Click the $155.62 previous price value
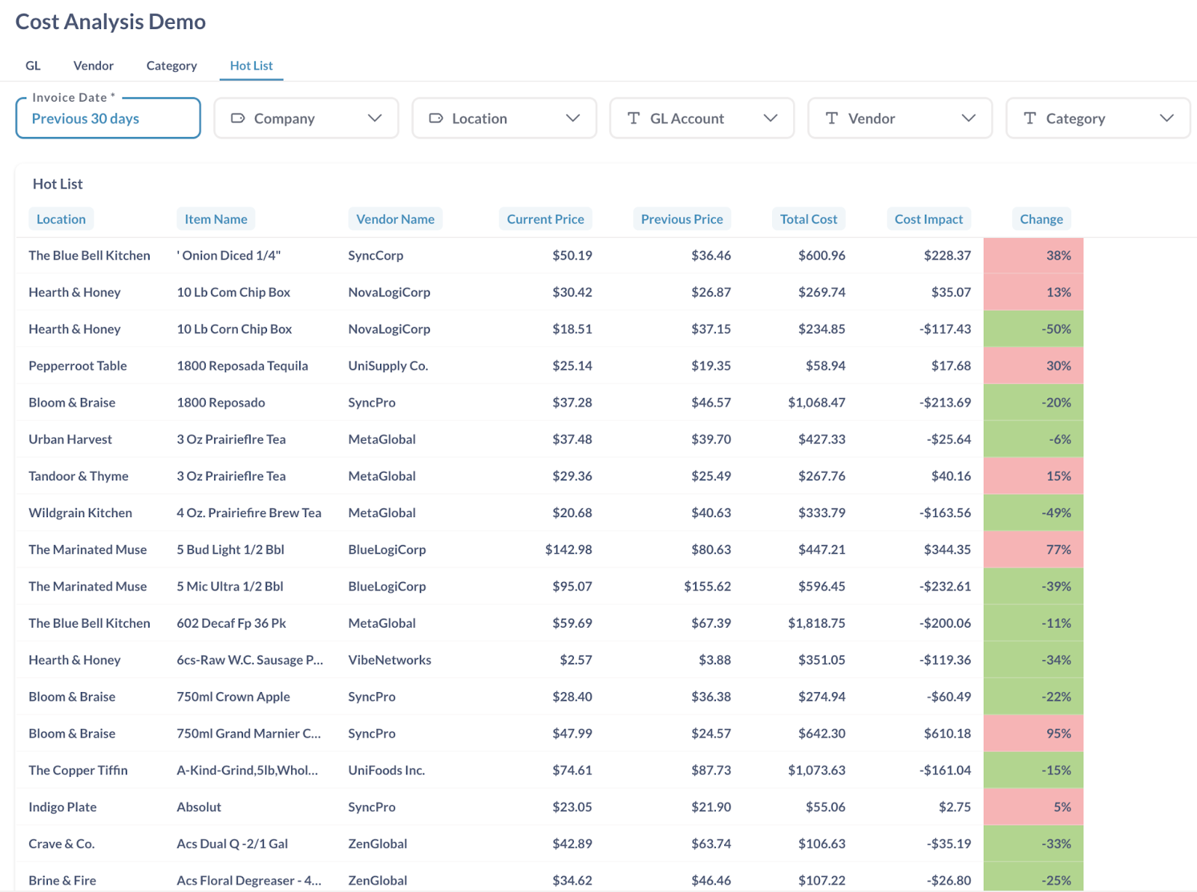Image resolution: width=1197 pixels, height=892 pixels. coord(707,587)
